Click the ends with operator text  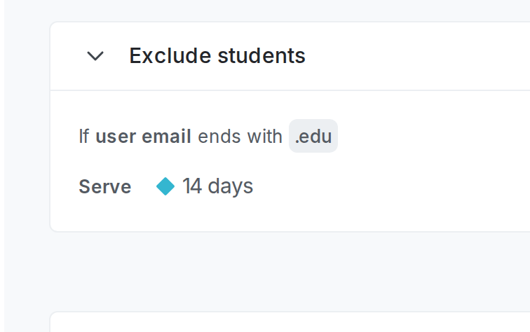240,137
